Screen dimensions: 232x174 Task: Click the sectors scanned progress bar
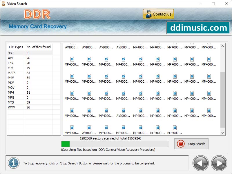pyautogui.click(x=115, y=143)
